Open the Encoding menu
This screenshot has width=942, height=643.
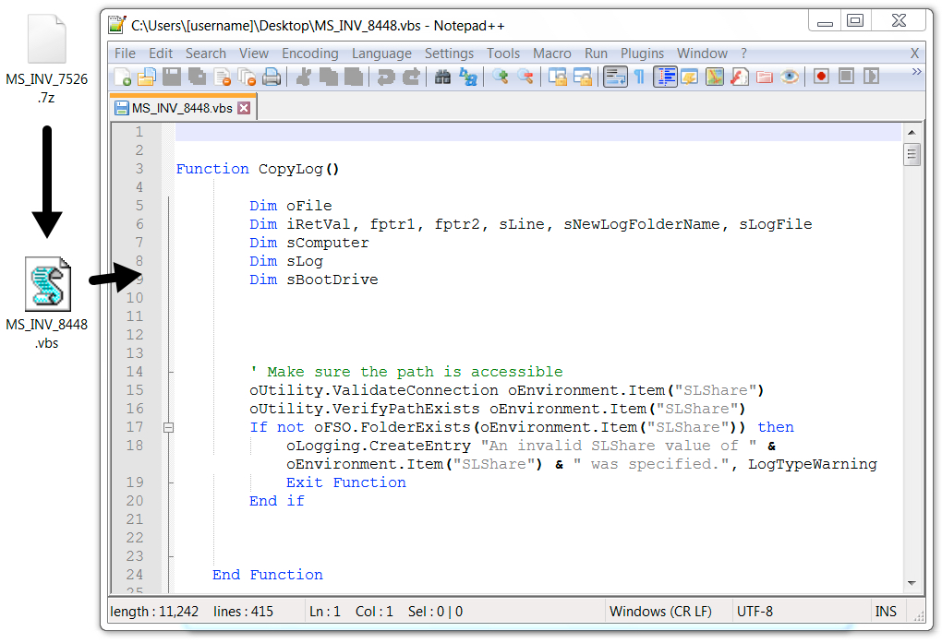(310, 54)
